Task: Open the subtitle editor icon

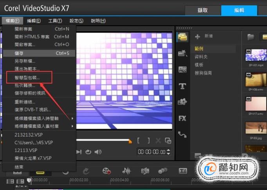Action: [x=183, y=171]
